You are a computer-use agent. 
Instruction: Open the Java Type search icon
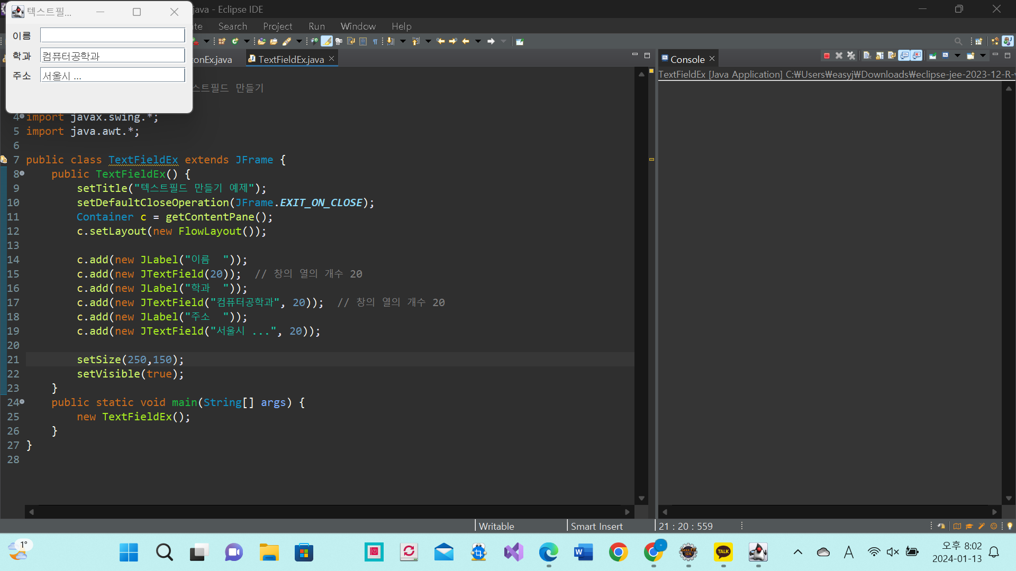(261, 41)
